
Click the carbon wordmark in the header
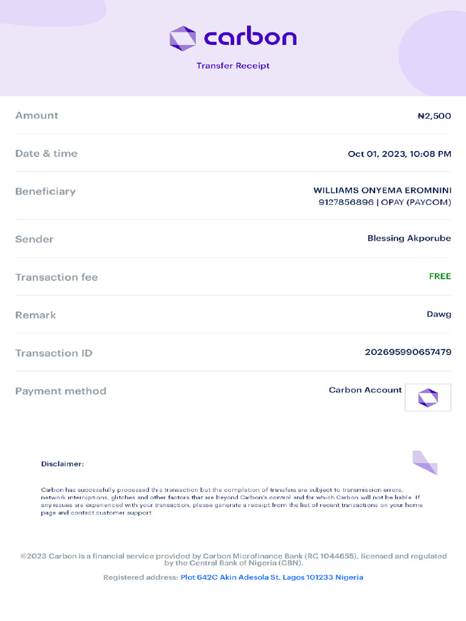[250, 38]
